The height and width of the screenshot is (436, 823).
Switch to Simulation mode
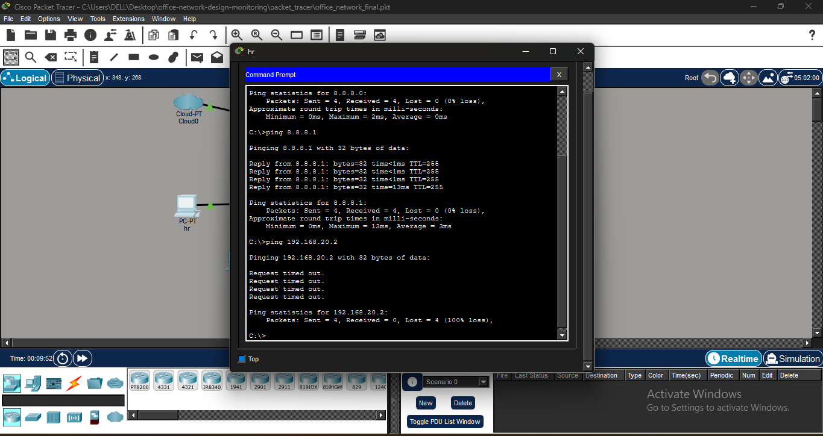pyautogui.click(x=792, y=358)
